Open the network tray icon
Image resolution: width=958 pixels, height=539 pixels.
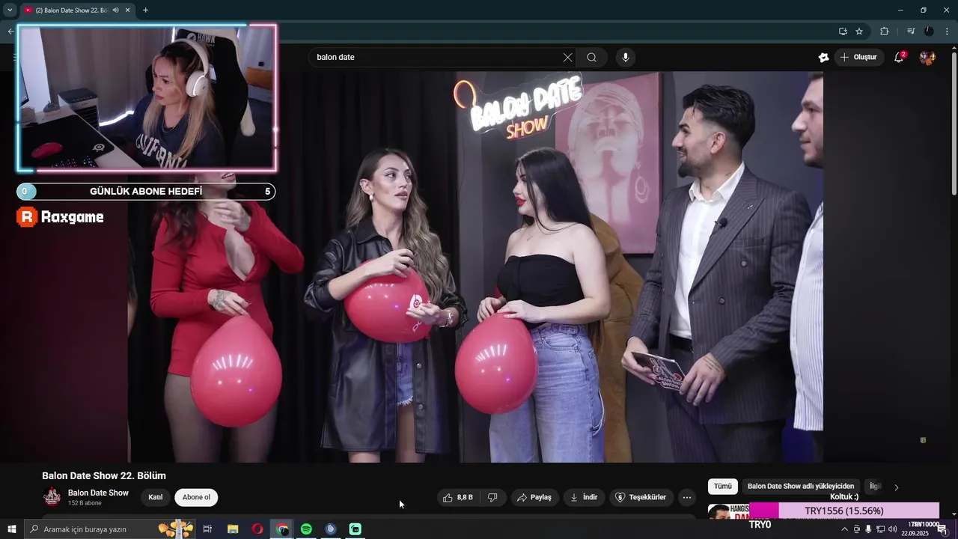(x=880, y=529)
